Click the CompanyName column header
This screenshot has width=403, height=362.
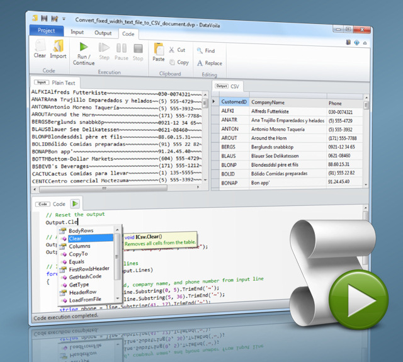288,103
